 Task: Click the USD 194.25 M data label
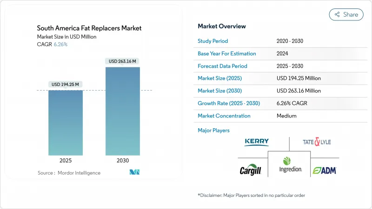coord(66,84)
